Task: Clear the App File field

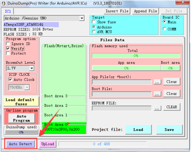Action: 172,82
